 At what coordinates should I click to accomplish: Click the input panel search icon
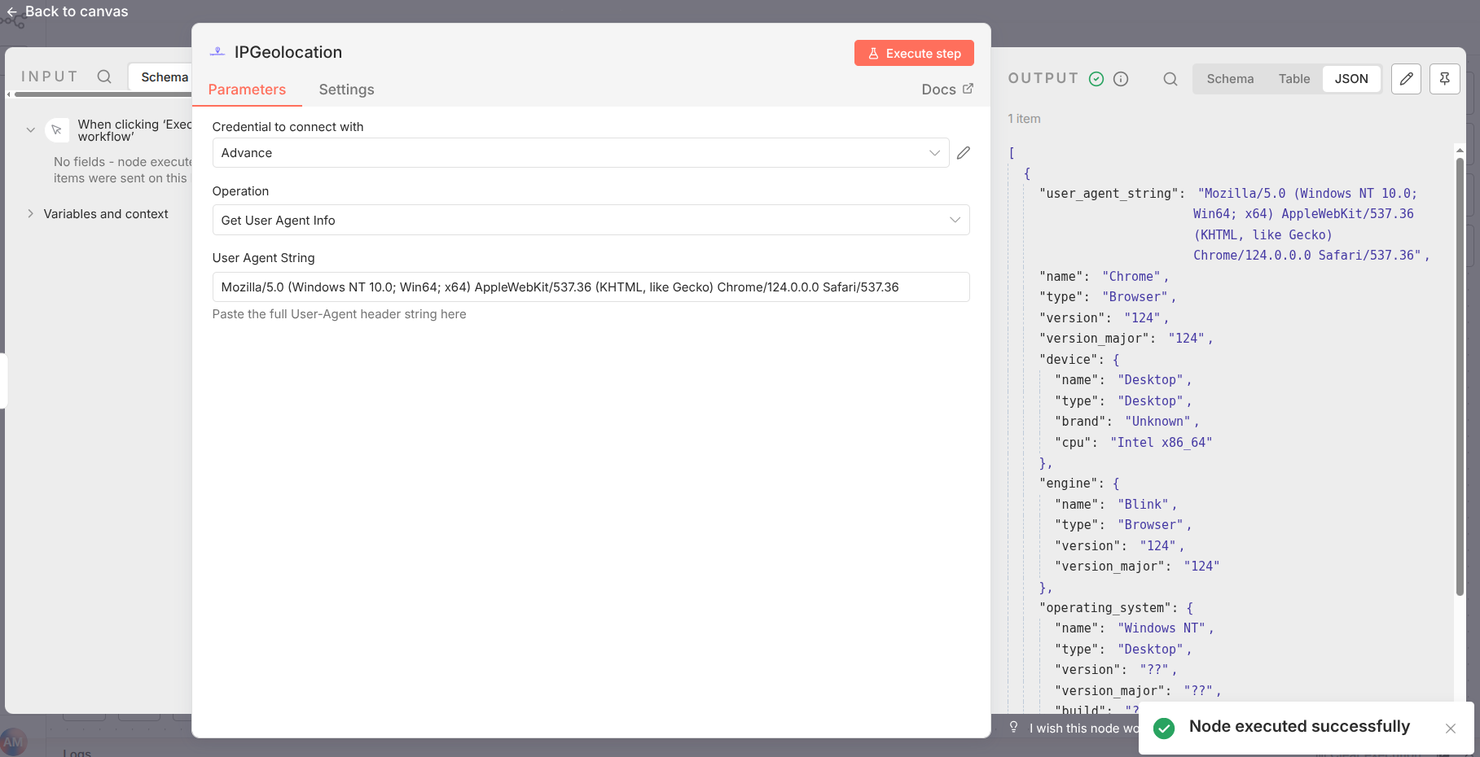[104, 77]
